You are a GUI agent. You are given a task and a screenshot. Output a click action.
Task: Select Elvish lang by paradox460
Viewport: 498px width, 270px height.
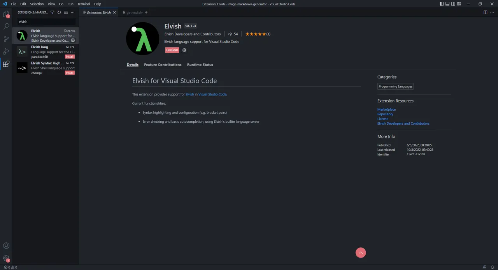46,52
